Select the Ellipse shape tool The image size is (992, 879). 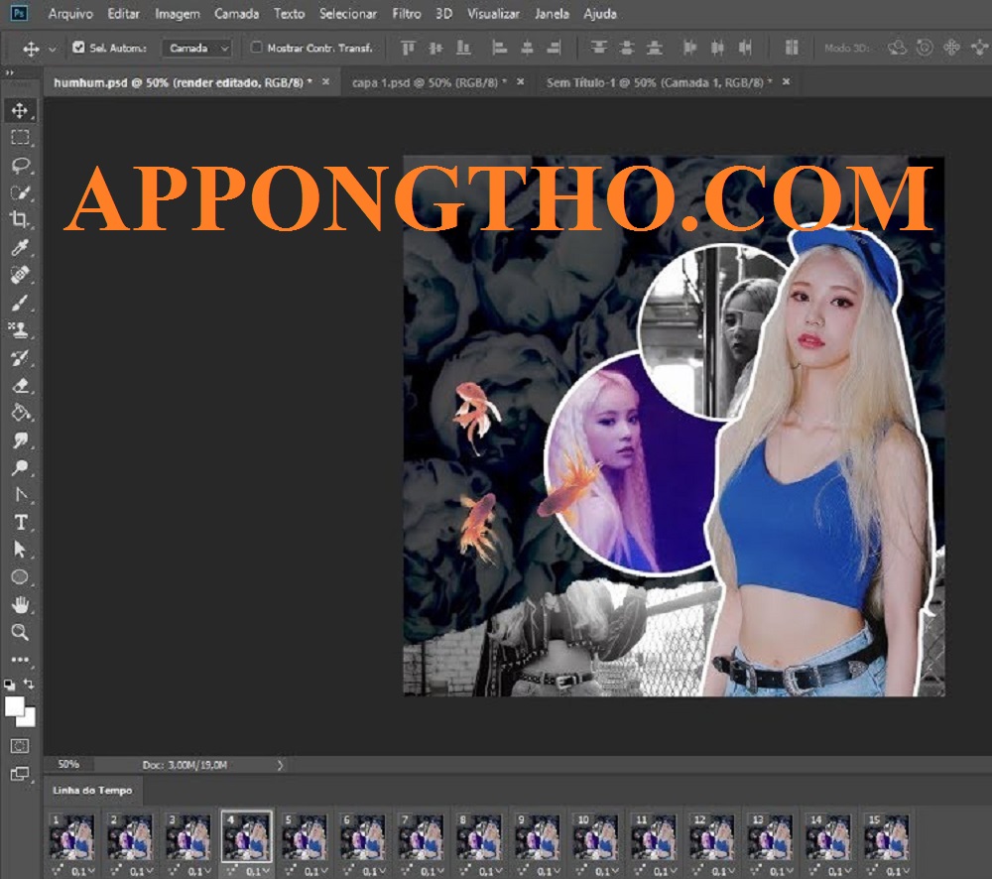coord(20,577)
